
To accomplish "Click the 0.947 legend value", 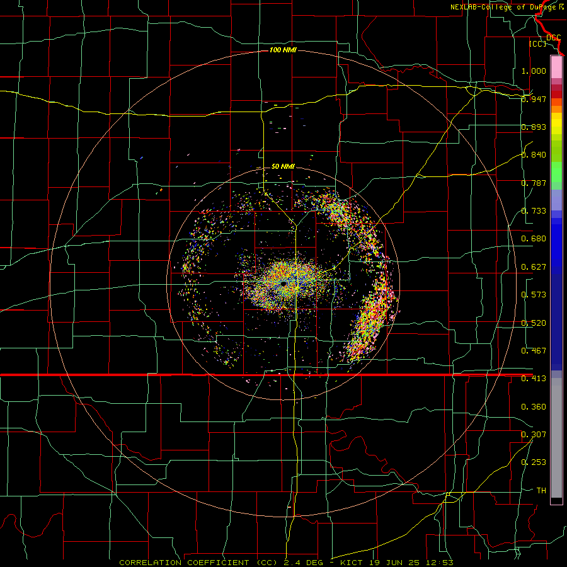I will (534, 99).
